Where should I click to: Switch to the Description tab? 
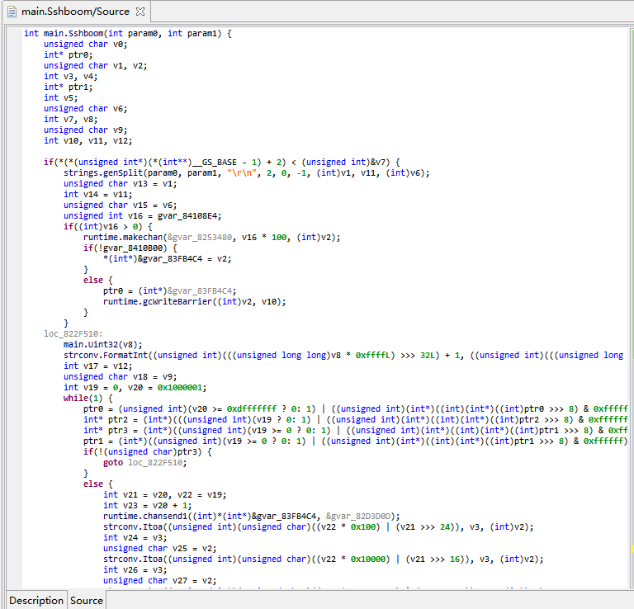36,600
